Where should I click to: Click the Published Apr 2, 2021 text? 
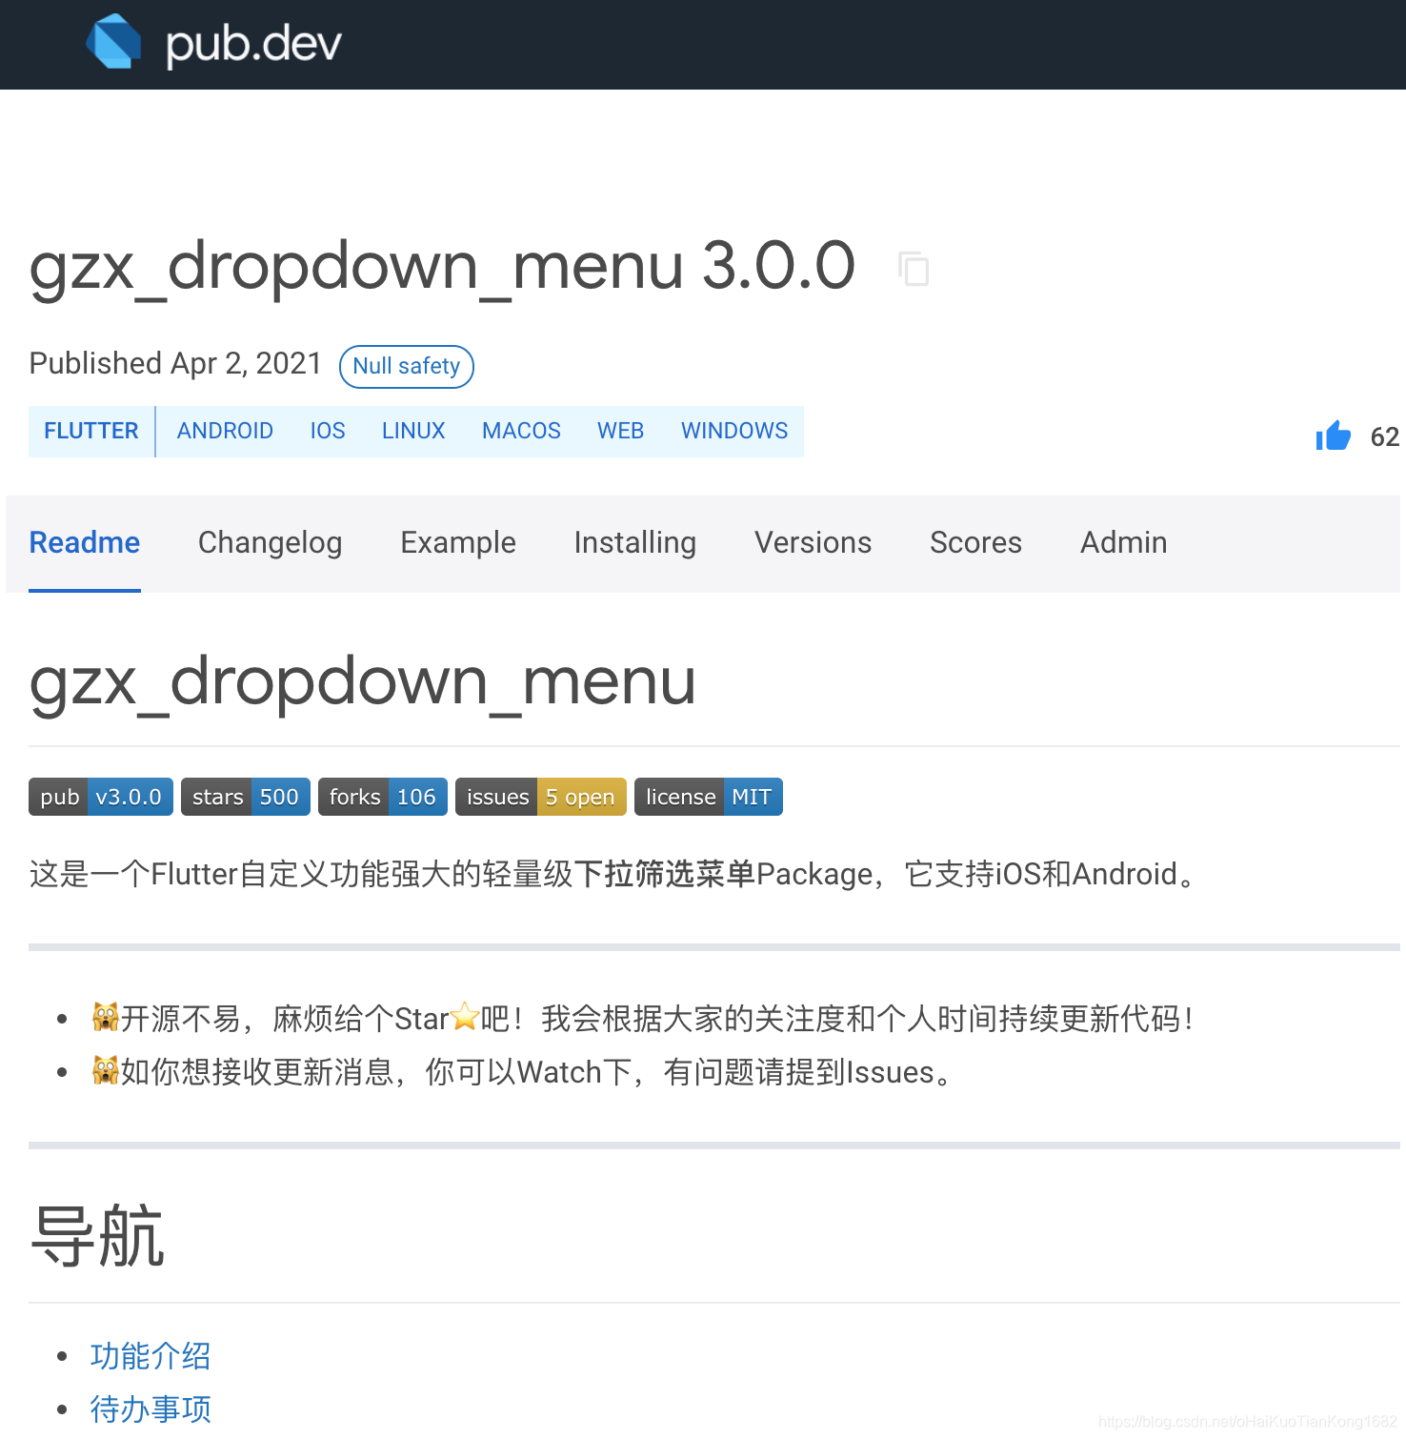pyautogui.click(x=175, y=364)
